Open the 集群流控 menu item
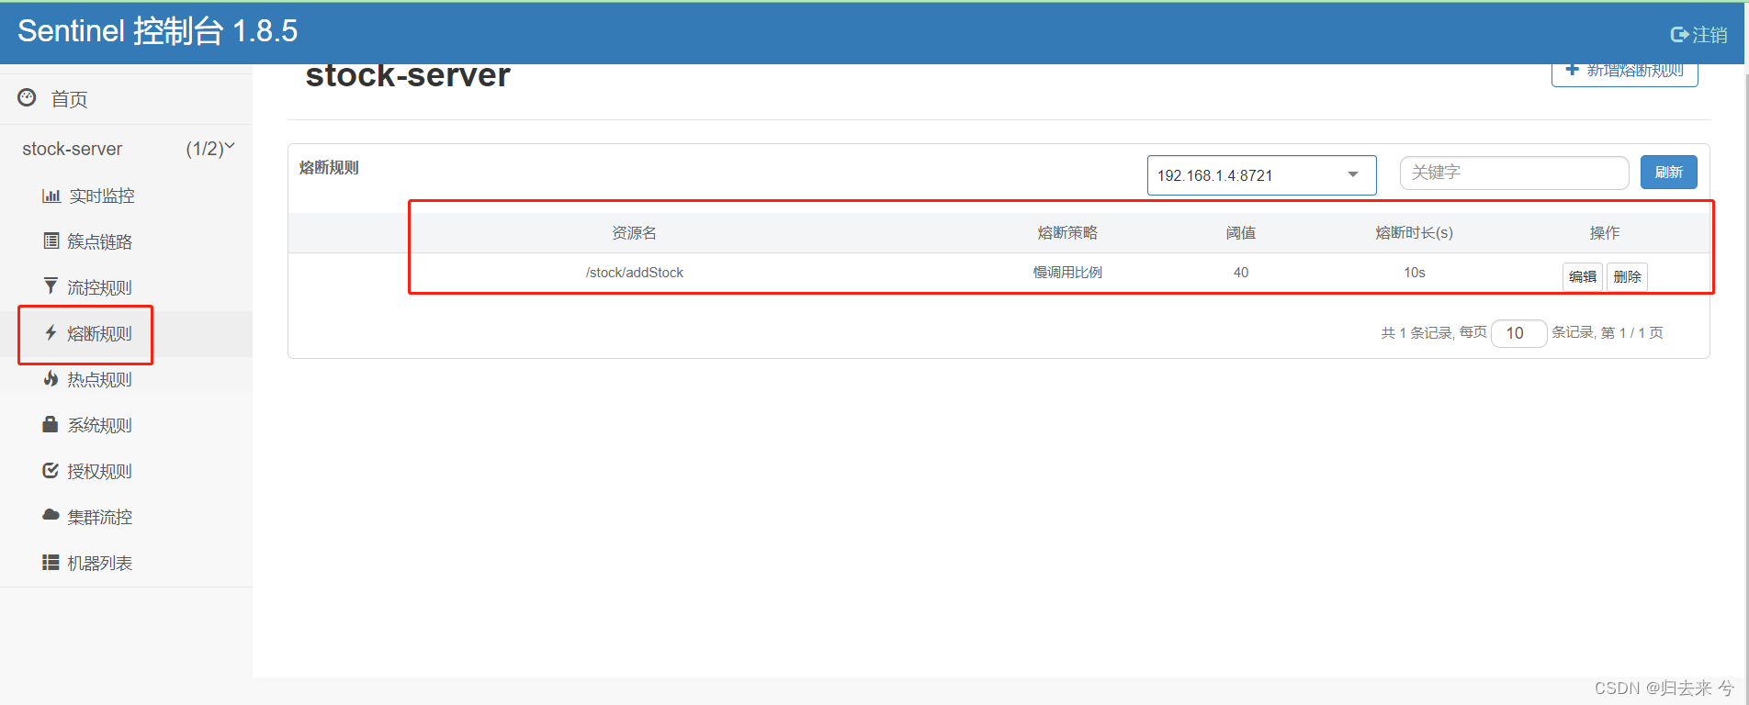The image size is (1749, 705). pyautogui.click(x=100, y=517)
